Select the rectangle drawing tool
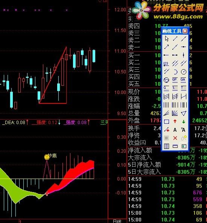Viewport: 207px width, 223px height. (166, 121)
